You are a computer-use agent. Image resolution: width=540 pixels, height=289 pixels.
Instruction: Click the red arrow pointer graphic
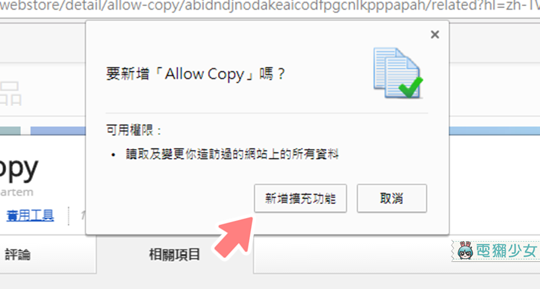[235, 237]
